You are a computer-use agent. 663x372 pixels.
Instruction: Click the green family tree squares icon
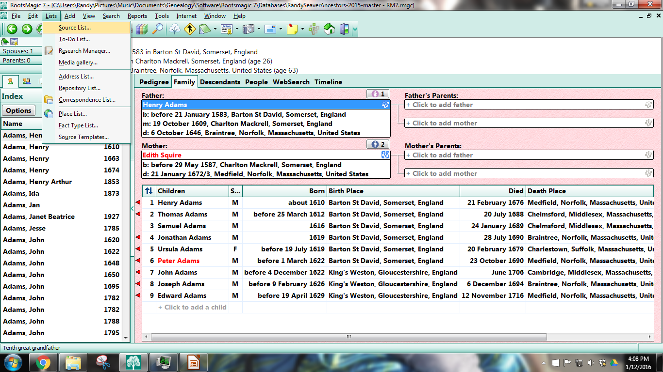point(314,29)
